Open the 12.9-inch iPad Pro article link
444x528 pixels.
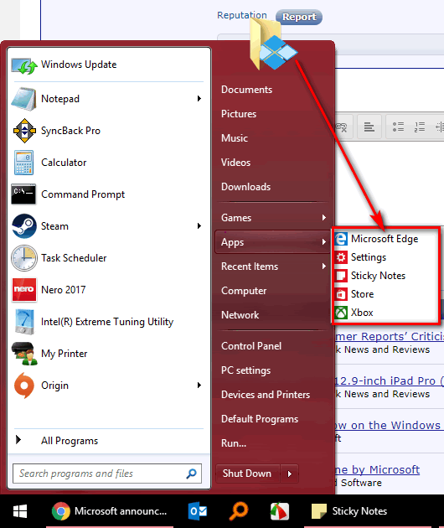pos(390,380)
